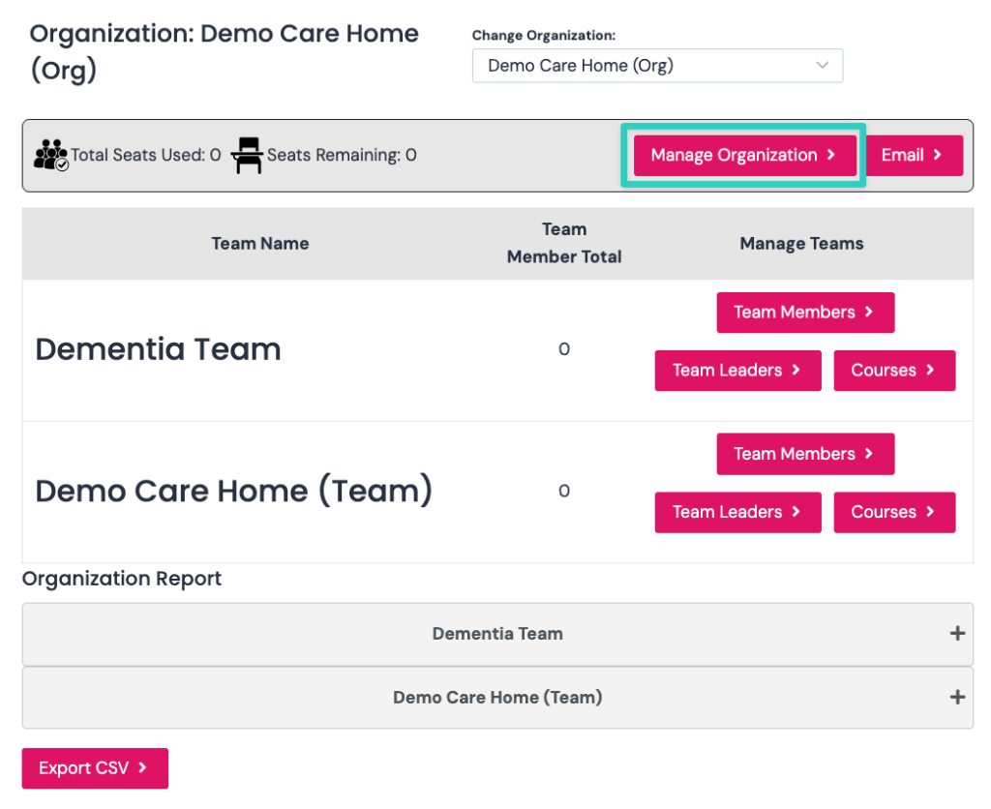Click the 'Demo Care Home (Team)' name in the table
The height and width of the screenshot is (809, 991).
point(234,491)
